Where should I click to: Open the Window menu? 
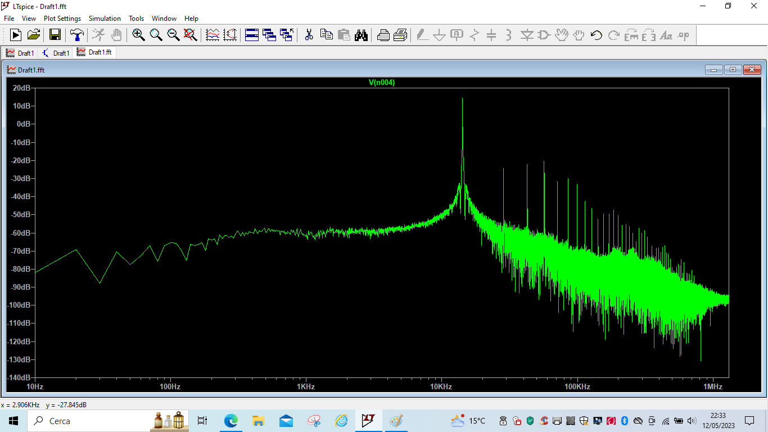[164, 19]
